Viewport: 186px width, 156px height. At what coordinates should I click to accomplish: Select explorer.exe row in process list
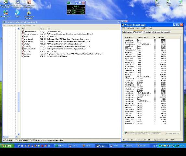[x=145, y=118]
